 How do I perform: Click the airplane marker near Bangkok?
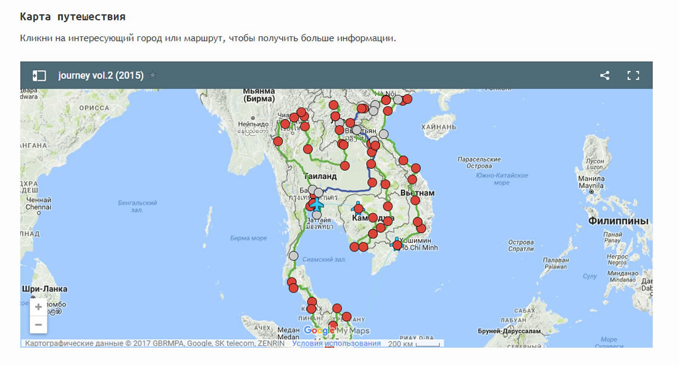(317, 204)
